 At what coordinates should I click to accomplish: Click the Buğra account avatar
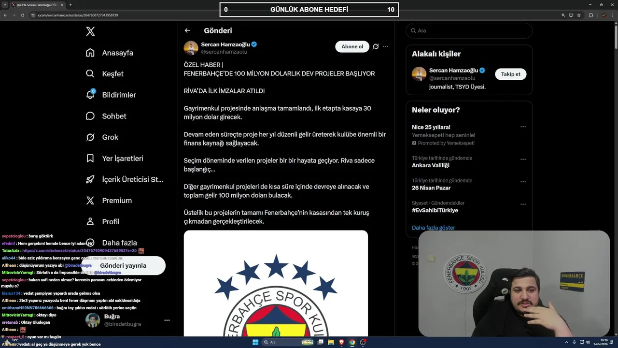coord(93,320)
